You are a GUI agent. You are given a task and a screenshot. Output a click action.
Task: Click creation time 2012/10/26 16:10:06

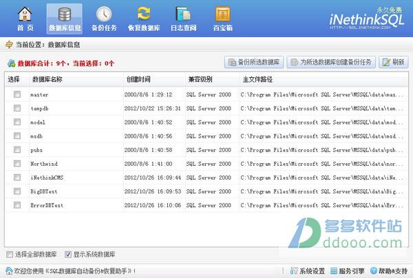coord(153,205)
